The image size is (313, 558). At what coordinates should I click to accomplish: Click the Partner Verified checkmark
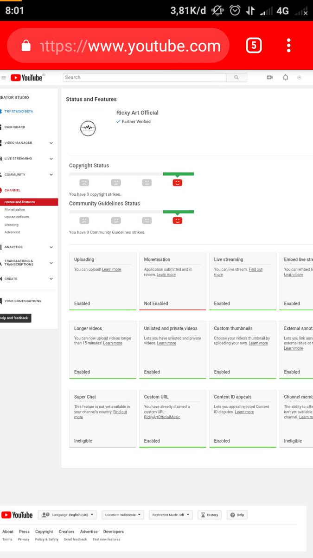point(118,121)
